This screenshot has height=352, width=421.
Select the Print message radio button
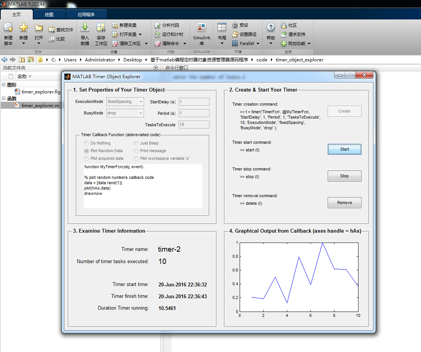[136, 151]
